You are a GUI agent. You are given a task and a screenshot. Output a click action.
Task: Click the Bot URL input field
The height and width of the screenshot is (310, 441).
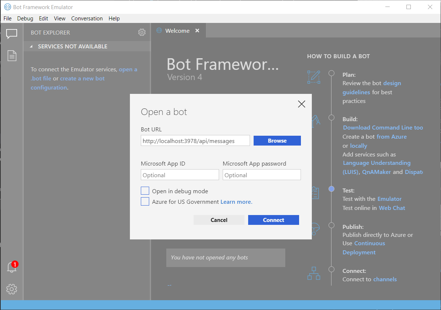[195, 141]
